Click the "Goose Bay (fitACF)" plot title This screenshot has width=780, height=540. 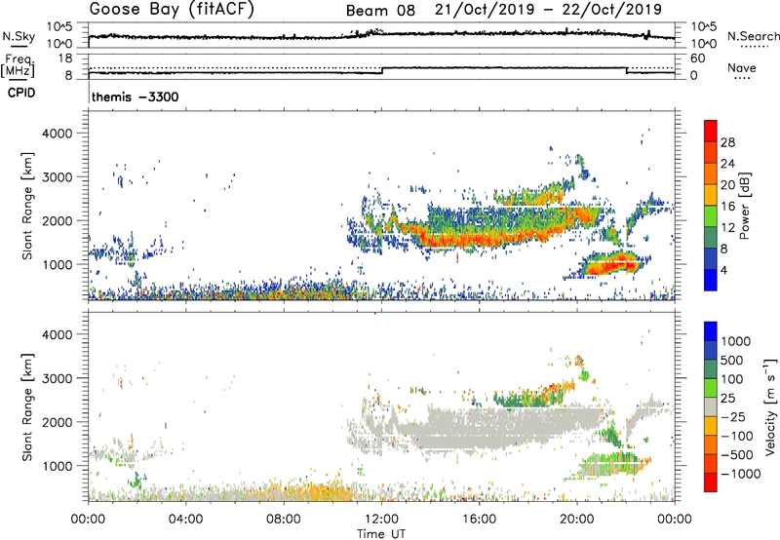[172, 10]
